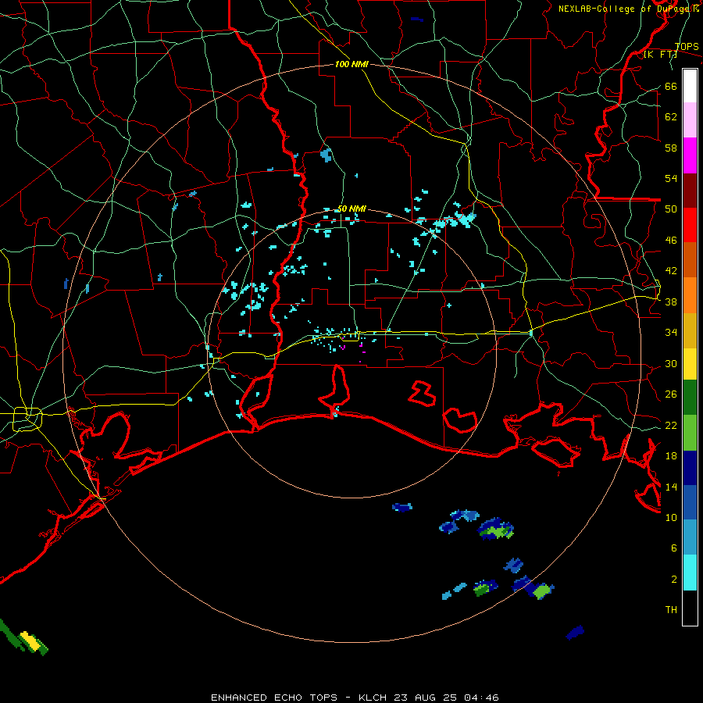Click the cyan legend swatch
The image size is (703, 703).
(x=690, y=573)
